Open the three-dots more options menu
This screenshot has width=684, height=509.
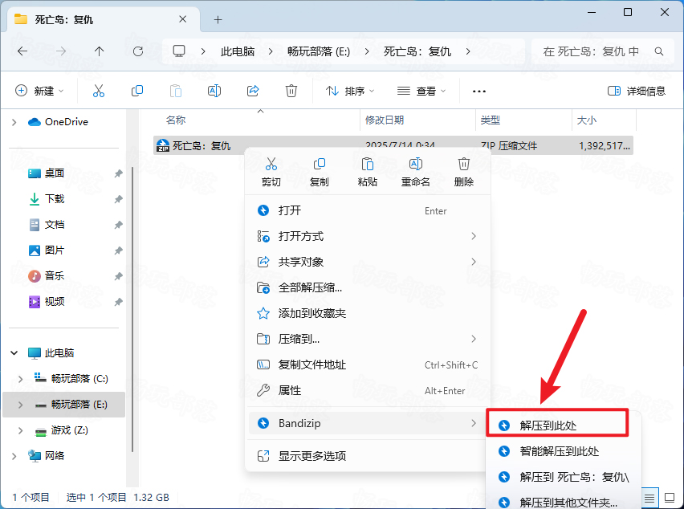coord(479,92)
